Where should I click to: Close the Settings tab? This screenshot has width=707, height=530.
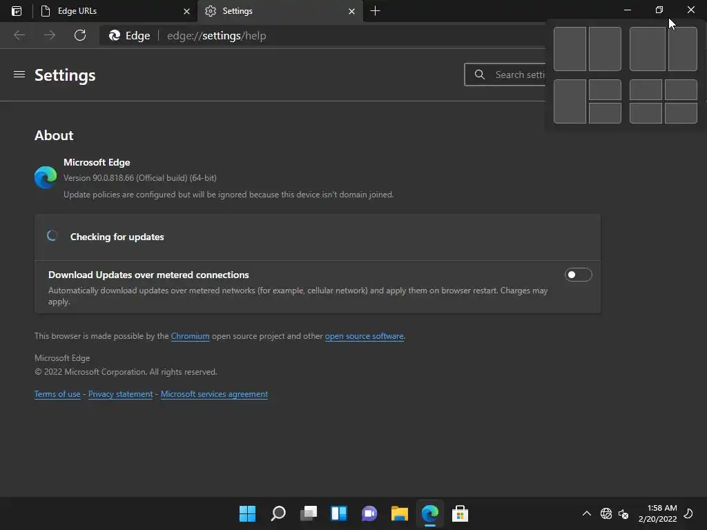(x=351, y=11)
